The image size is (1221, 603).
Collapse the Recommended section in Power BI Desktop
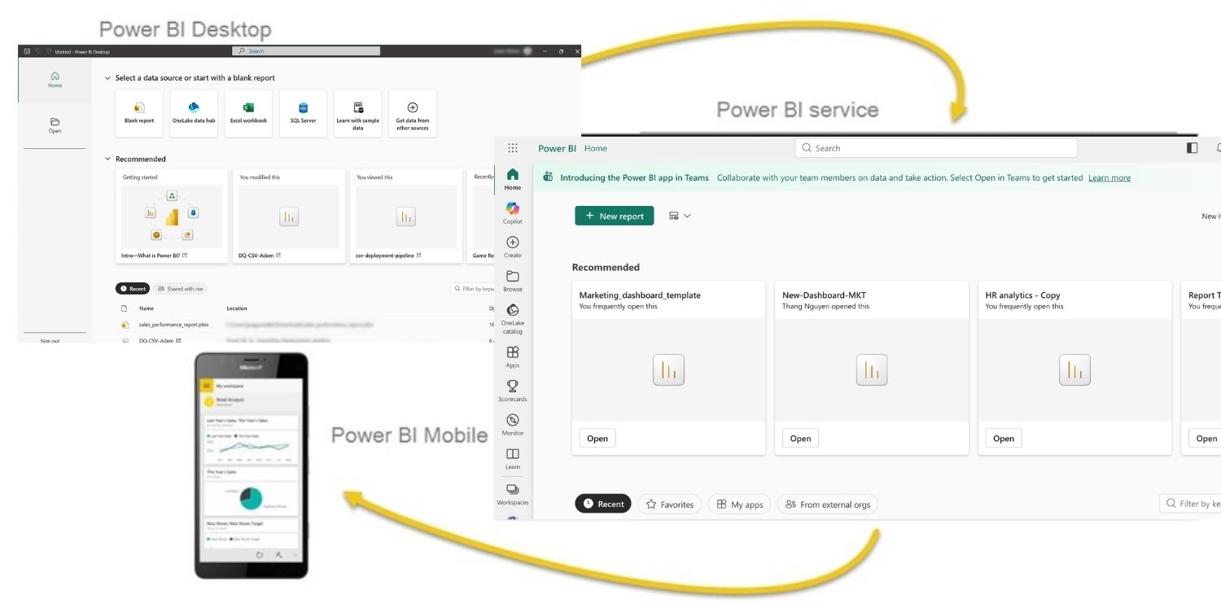point(107,158)
